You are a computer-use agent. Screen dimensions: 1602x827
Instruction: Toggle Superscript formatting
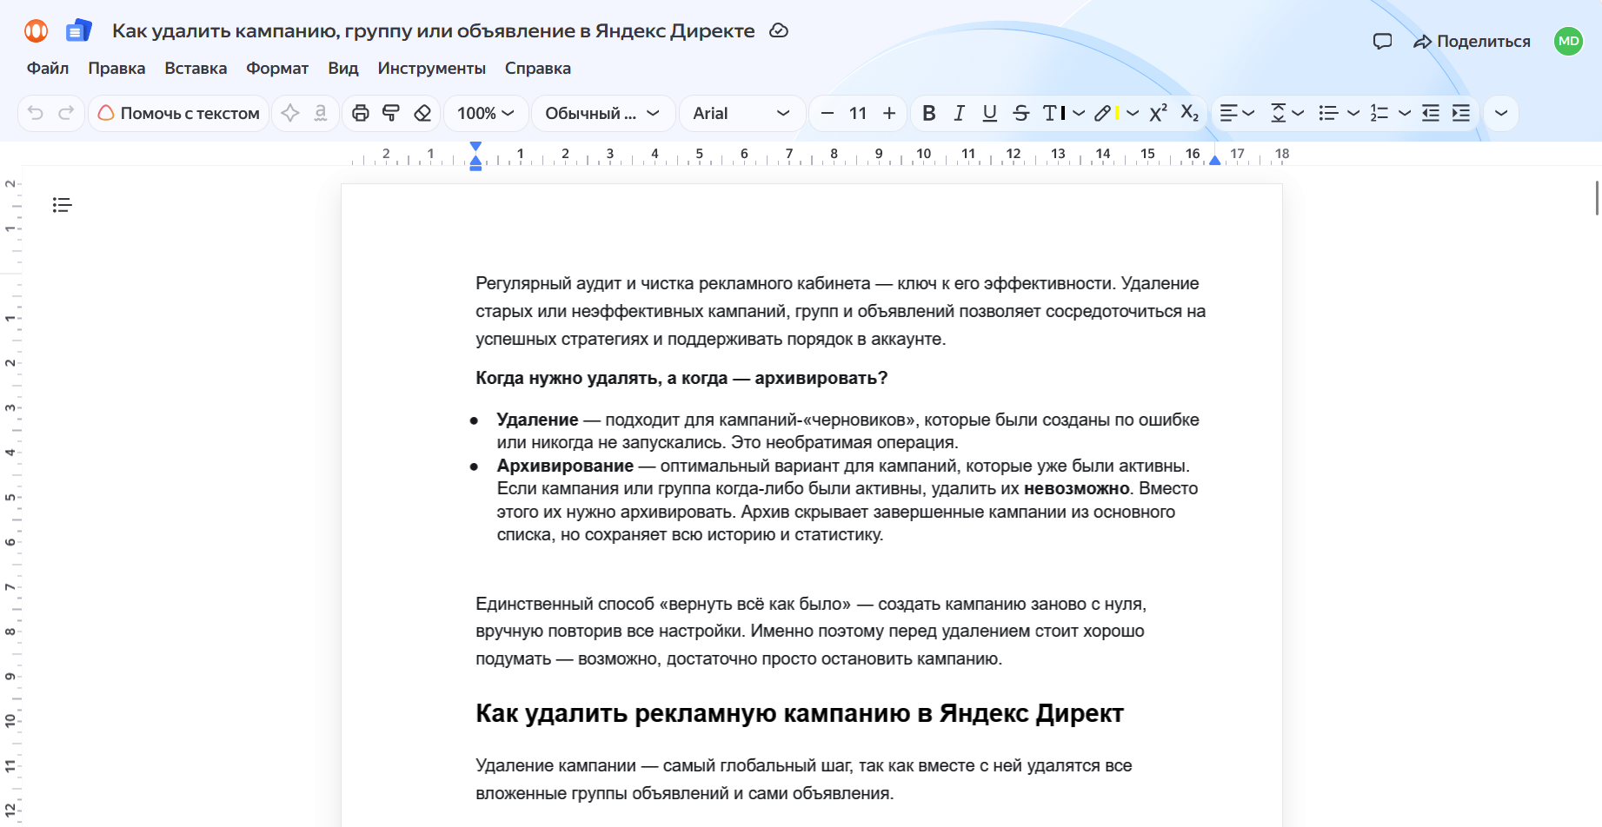pyautogui.click(x=1159, y=113)
